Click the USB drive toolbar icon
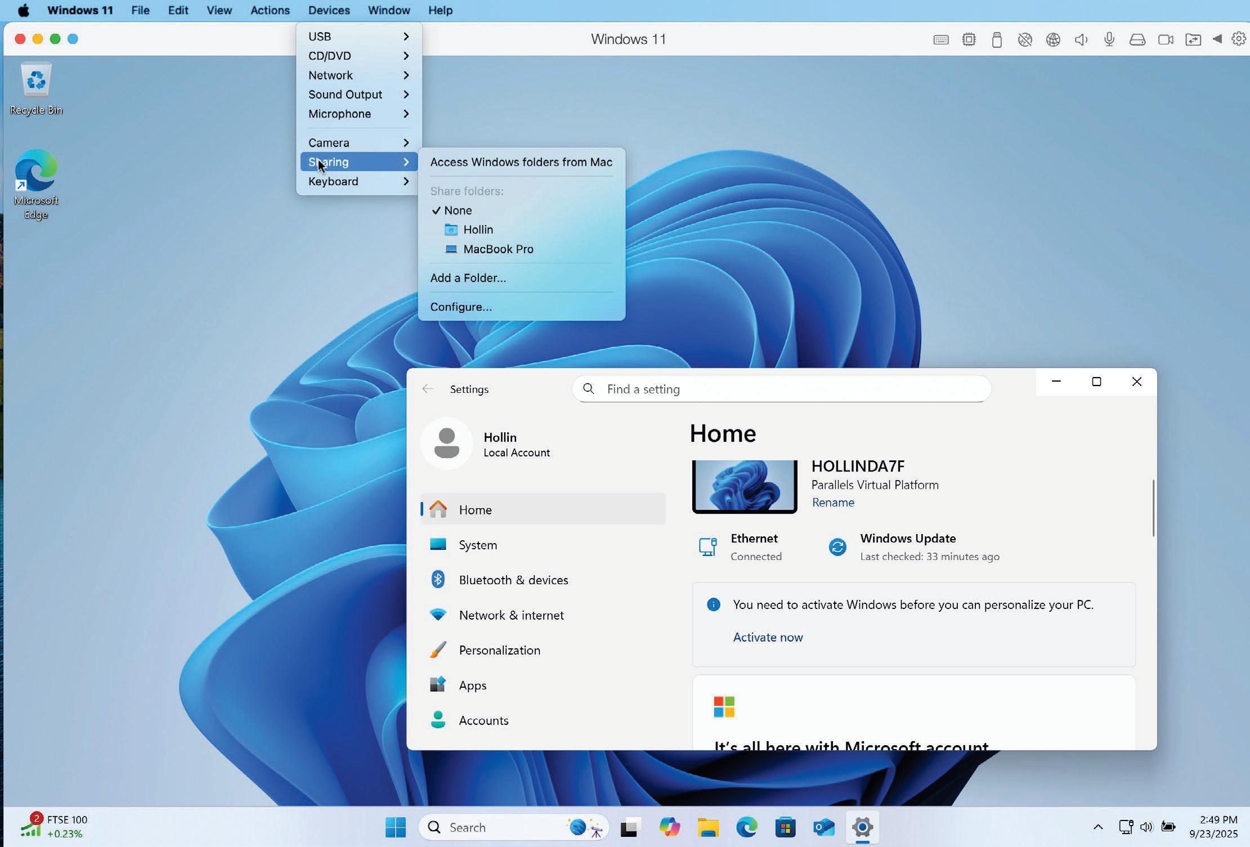The image size is (1250, 847). click(997, 39)
